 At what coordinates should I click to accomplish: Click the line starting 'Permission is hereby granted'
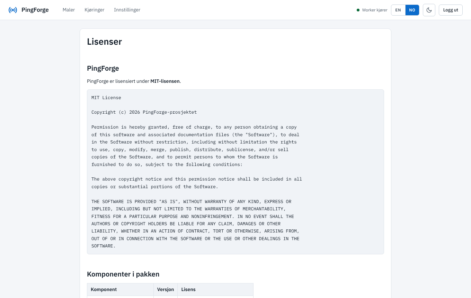[194, 127]
